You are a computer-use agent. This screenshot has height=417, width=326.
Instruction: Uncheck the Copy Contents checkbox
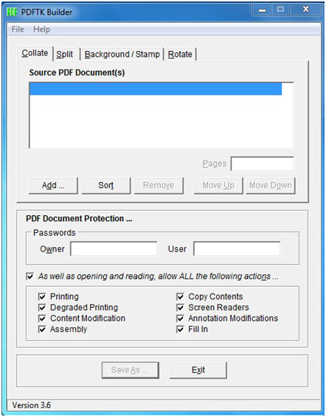tap(180, 296)
